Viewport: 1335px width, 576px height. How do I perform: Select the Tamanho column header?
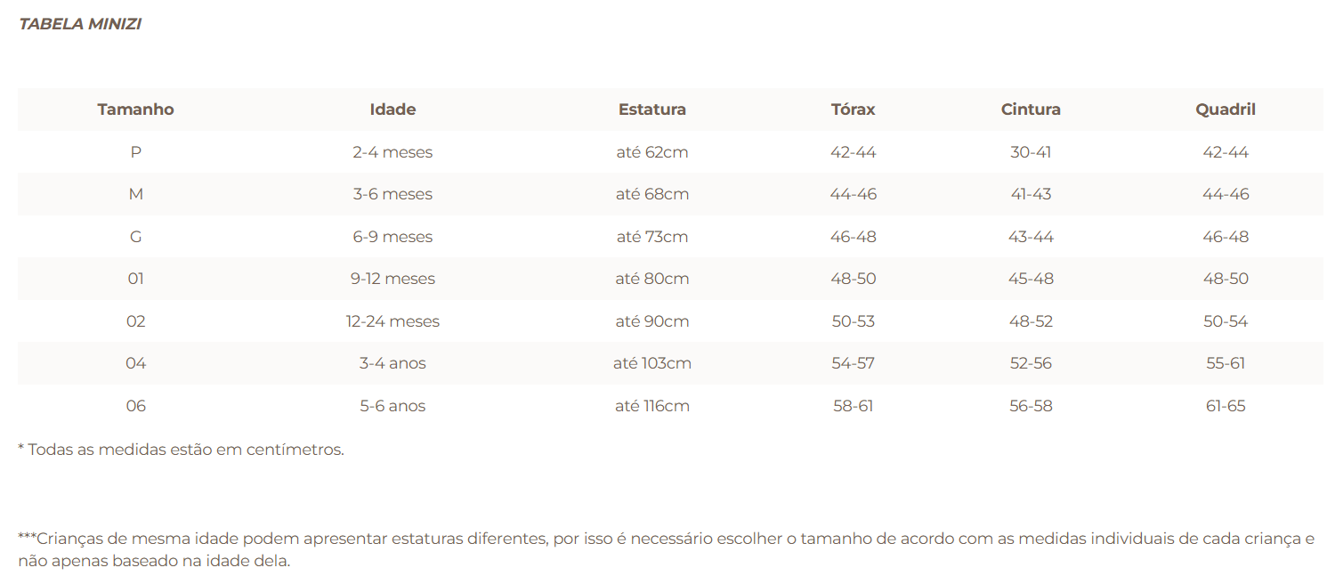point(136,110)
